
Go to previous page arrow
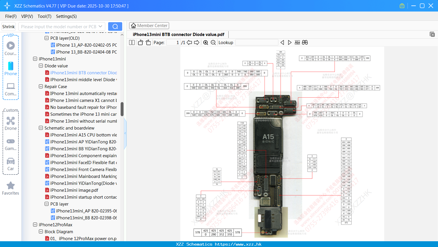[x=189, y=42]
